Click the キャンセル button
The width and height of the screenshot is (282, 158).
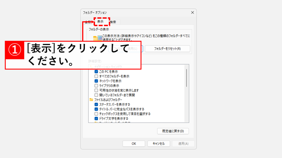tap(158, 143)
